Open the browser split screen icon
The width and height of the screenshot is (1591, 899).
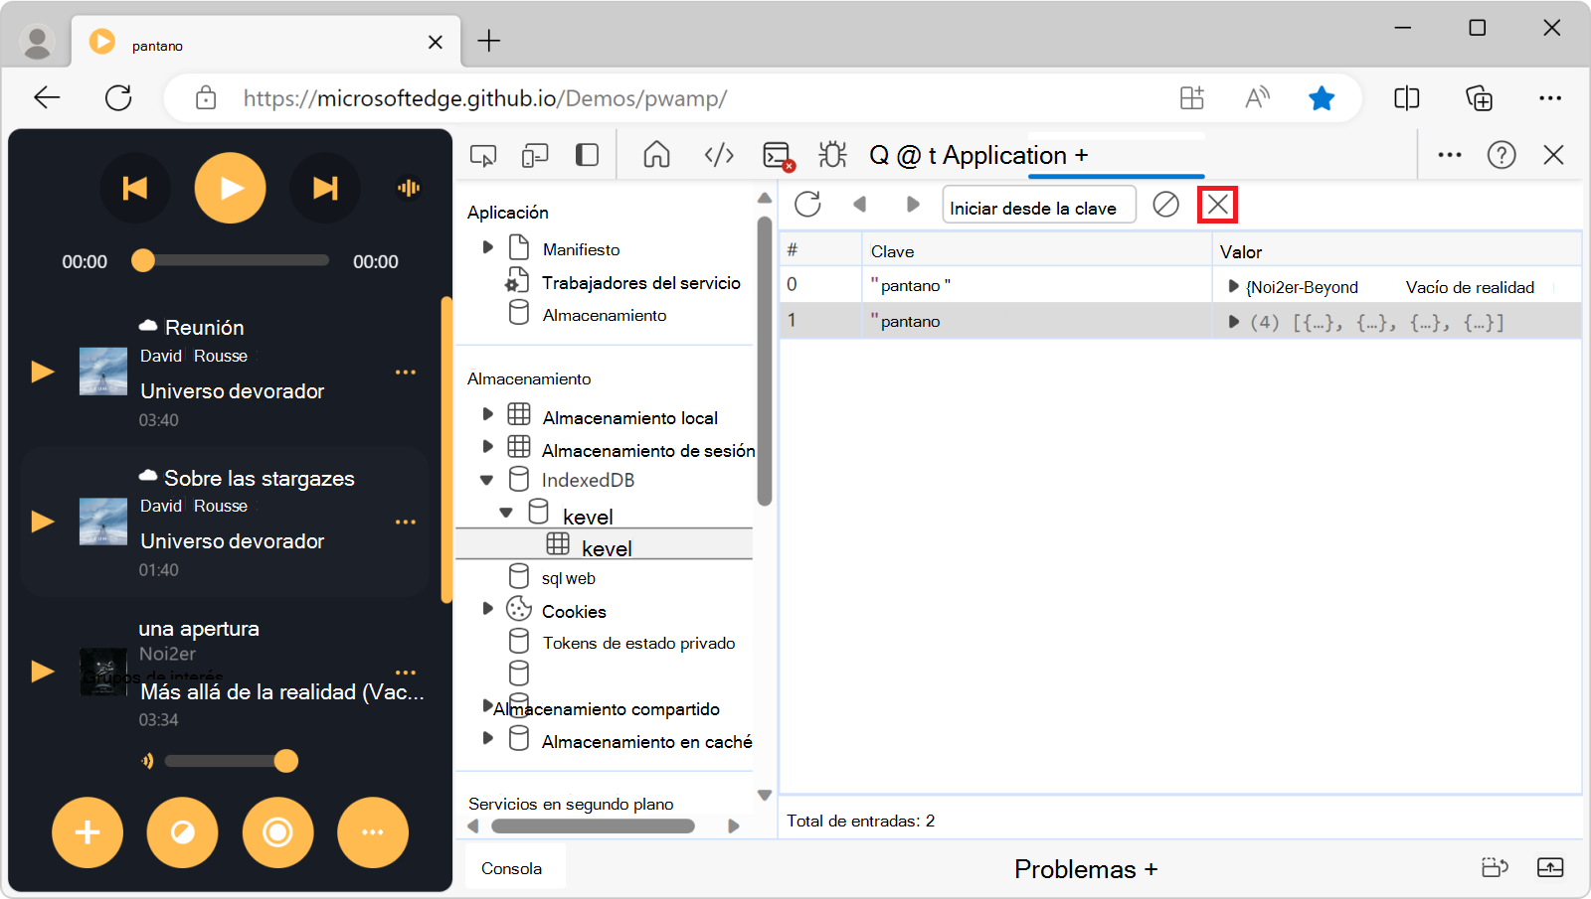[1407, 97]
